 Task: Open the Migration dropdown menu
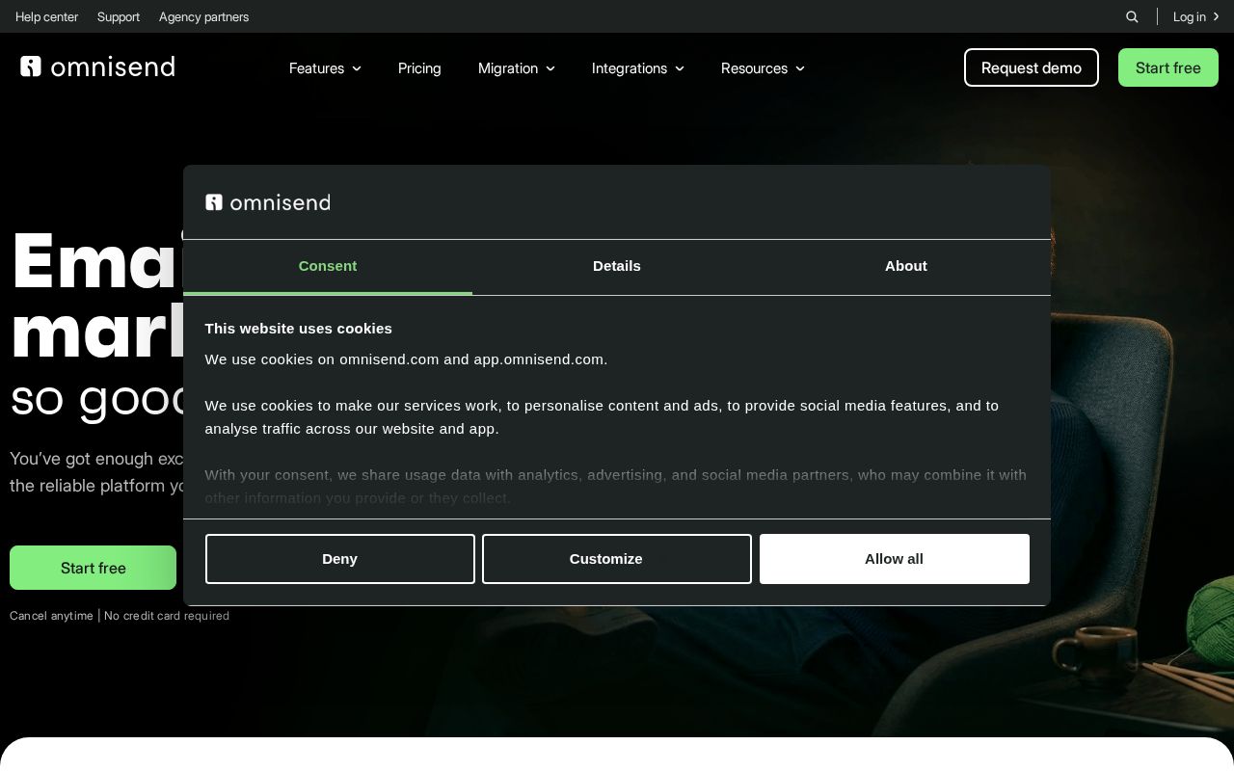tap(517, 67)
